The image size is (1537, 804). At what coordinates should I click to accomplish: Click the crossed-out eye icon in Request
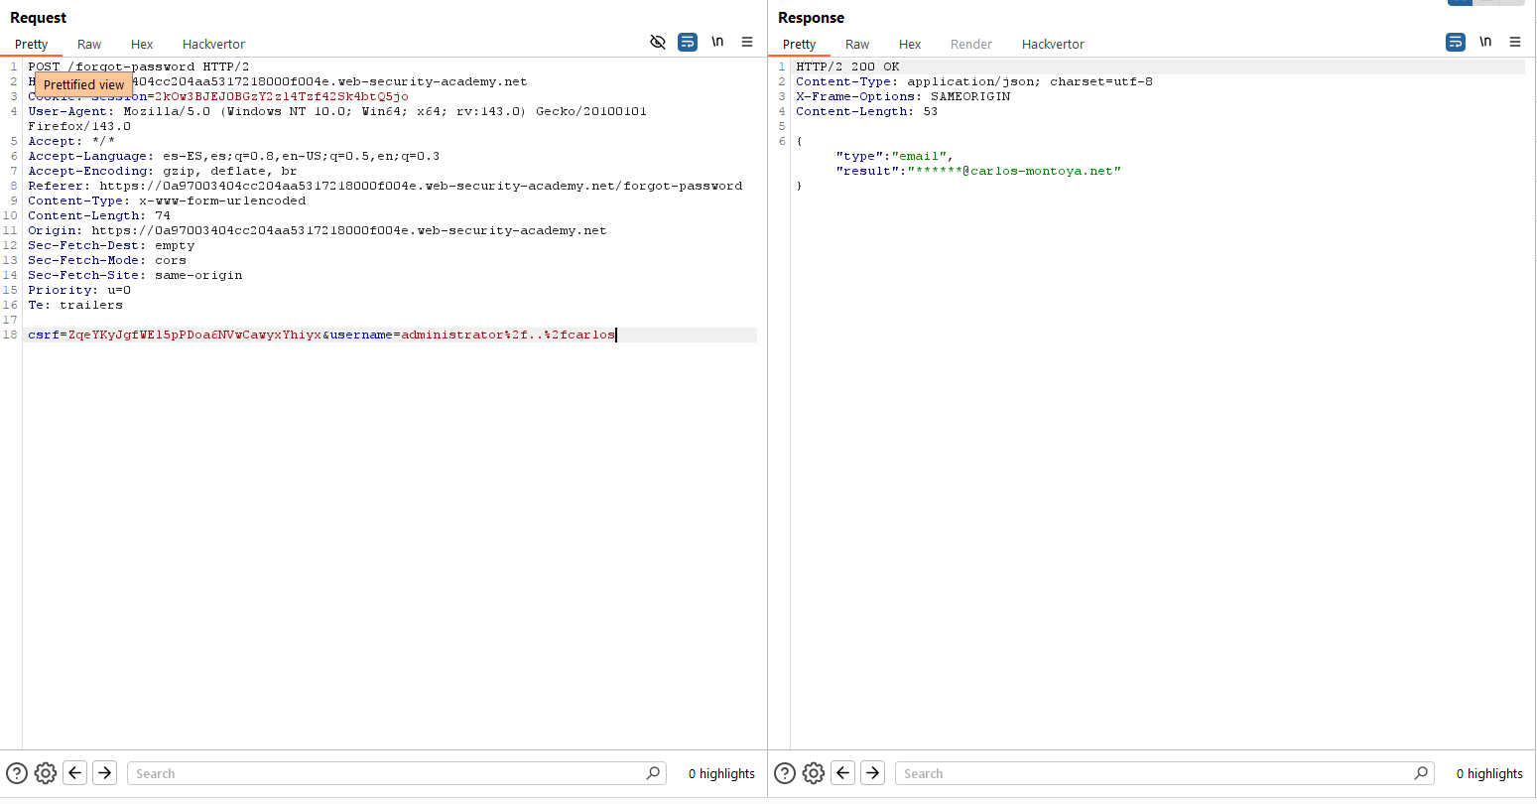coord(657,42)
